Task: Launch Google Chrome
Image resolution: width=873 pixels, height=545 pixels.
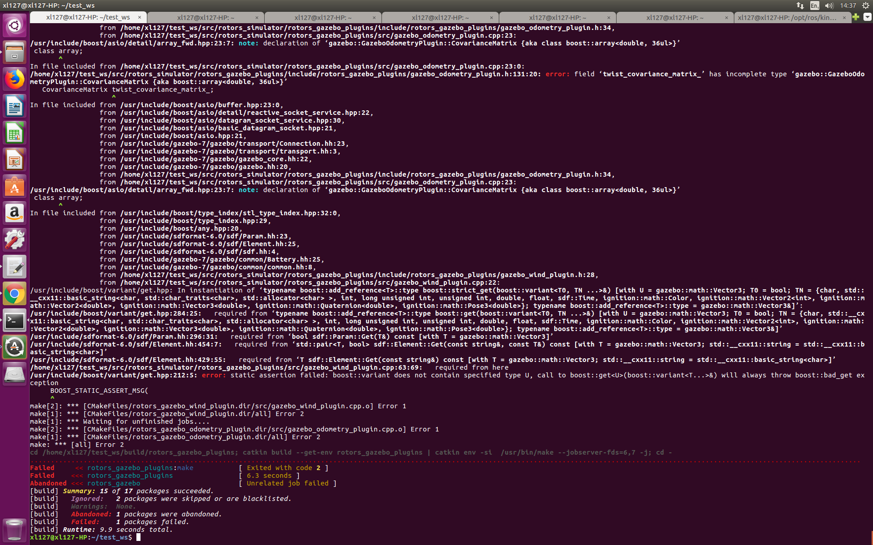Action: [x=15, y=293]
